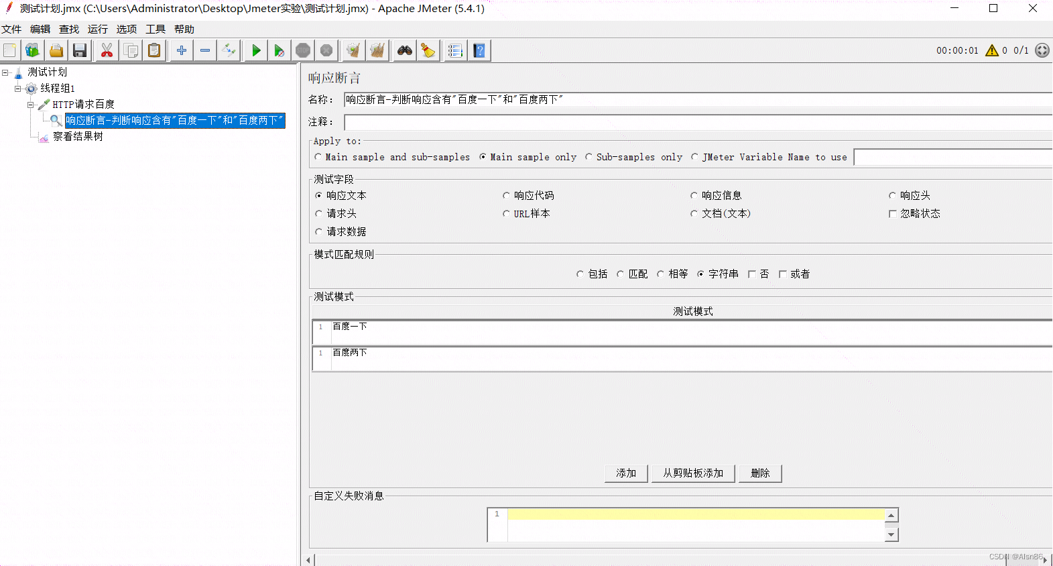
Task: Click the New test plan icon
Action: (10, 50)
